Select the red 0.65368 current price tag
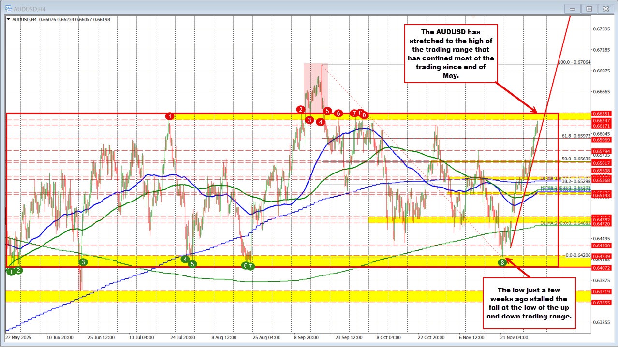Viewport: 618px width, 347px height. tap(601, 180)
